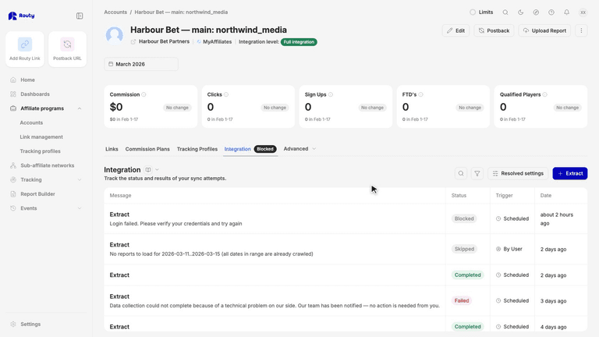Open Postback URL card

[67, 49]
